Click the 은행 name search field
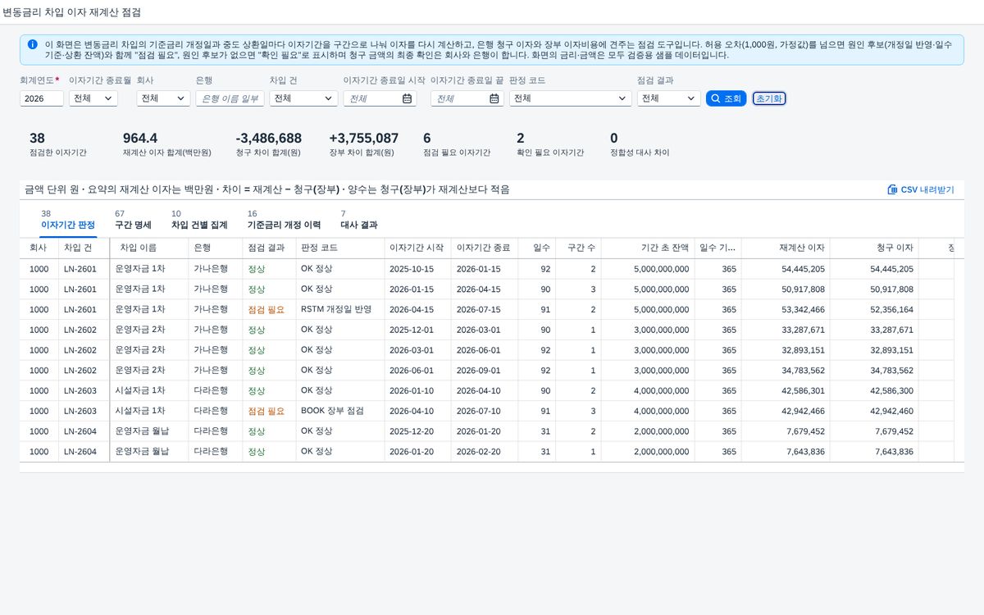 (x=230, y=98)
